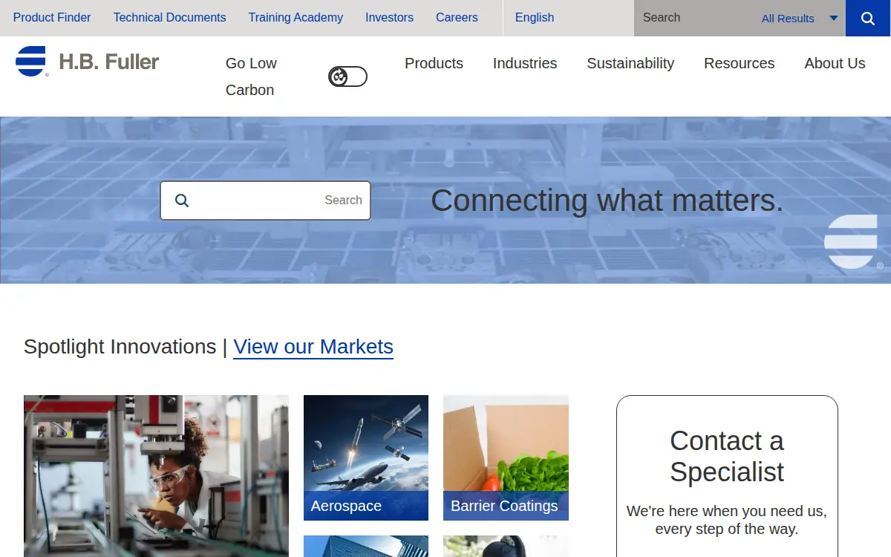The width and height of the screenshot is (891, 557).
Task: Open the lab technician spotlight image
Action: click(156, 476)
